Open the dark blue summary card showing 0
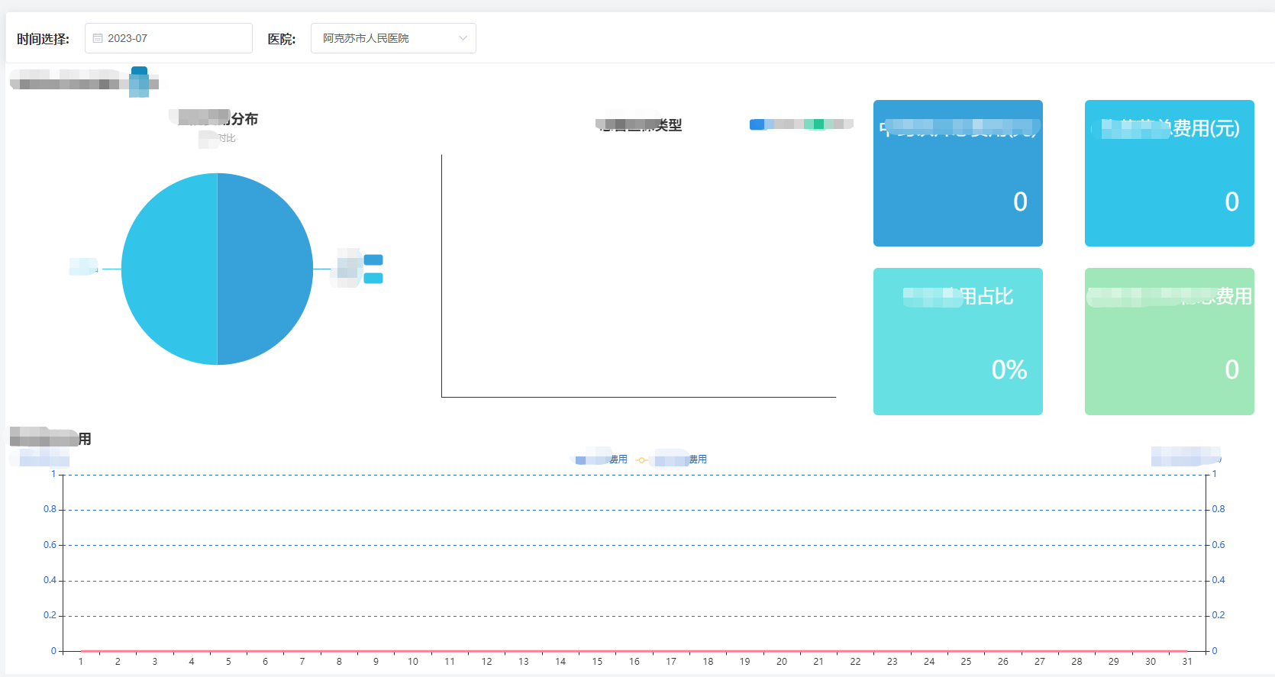 958,173
